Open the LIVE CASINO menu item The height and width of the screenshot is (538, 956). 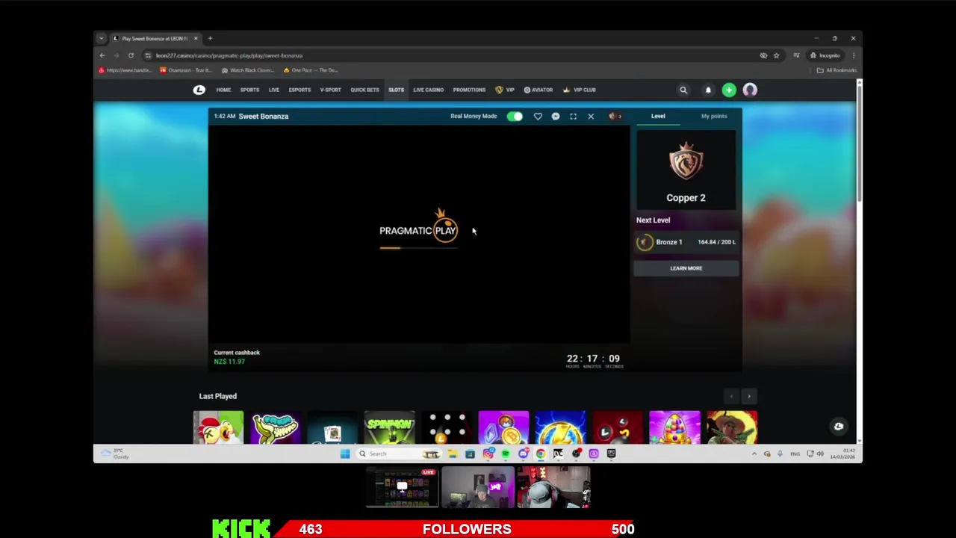(428, 90)
